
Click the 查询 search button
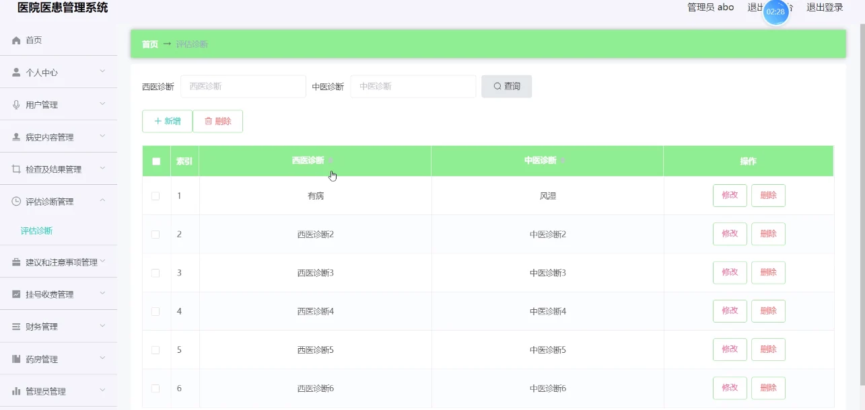pos(506,86)
